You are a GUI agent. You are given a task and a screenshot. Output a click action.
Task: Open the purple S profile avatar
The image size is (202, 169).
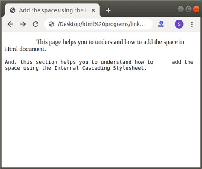coord(179,24)
